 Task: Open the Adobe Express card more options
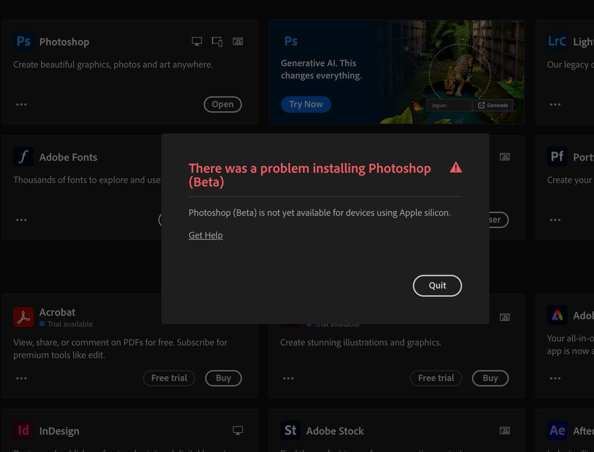tap(555, 378)
